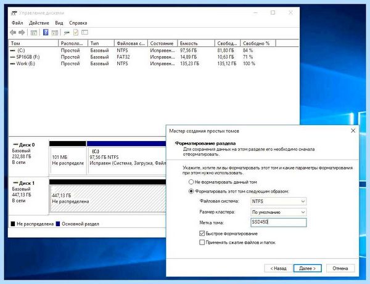
Task: Open the Файл menu
Action: click(x=17, y=23)
